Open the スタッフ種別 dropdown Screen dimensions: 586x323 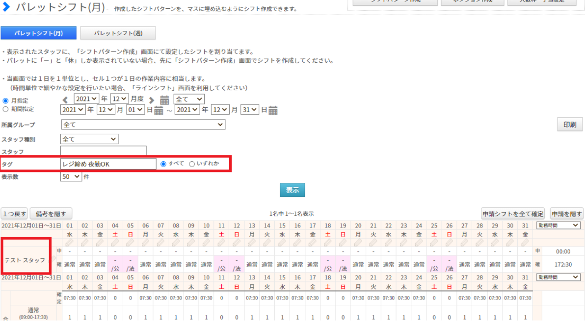tap(89, 139)
